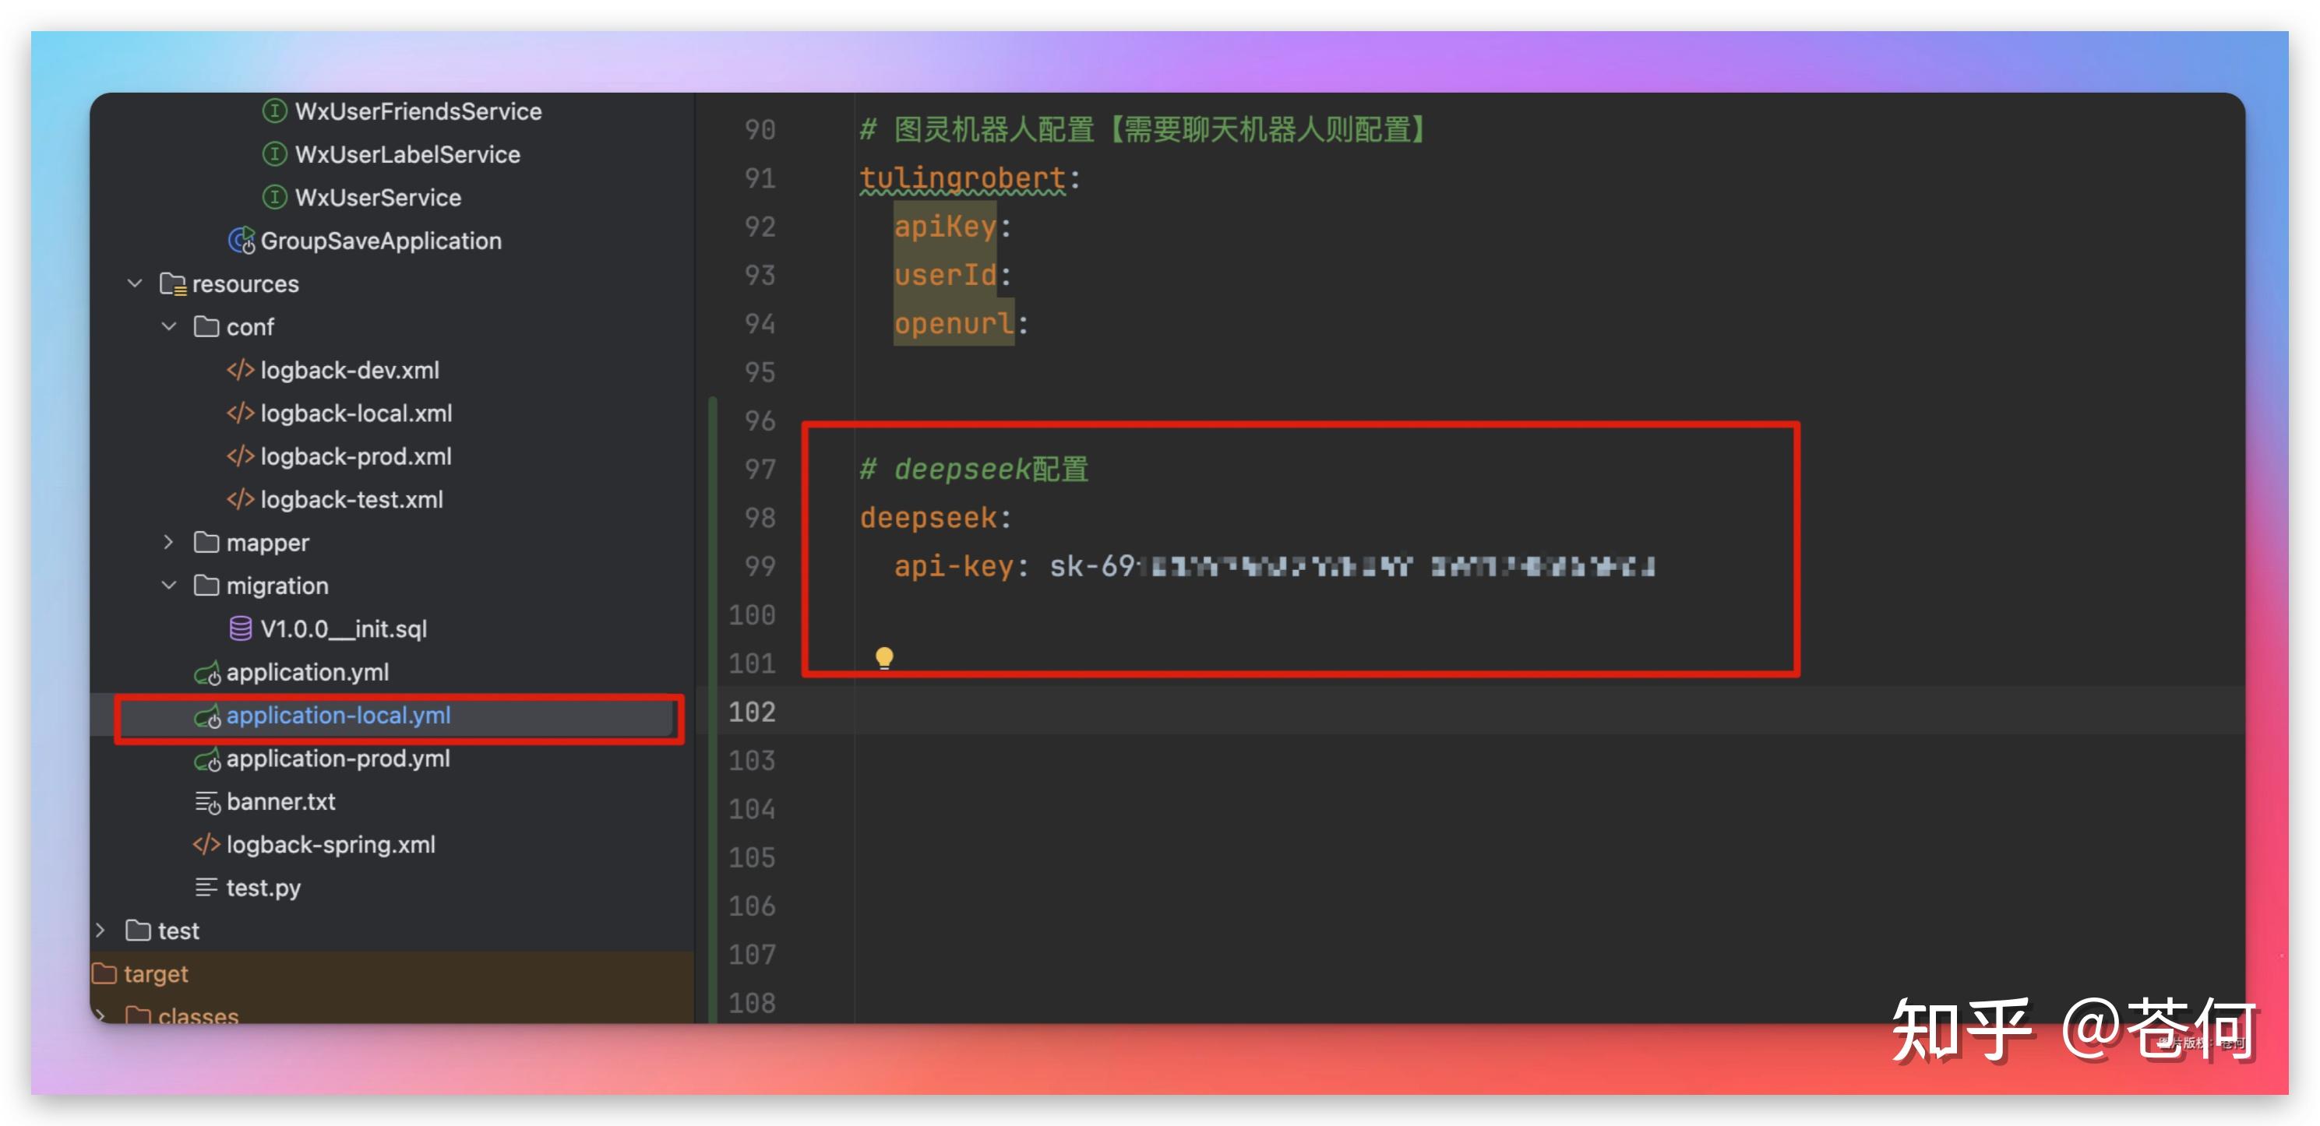This screenshot has width=2320, height=1126.
Task: Click line number 97 in the gutter
Action: pyautogui.click(x=761, y=469)
